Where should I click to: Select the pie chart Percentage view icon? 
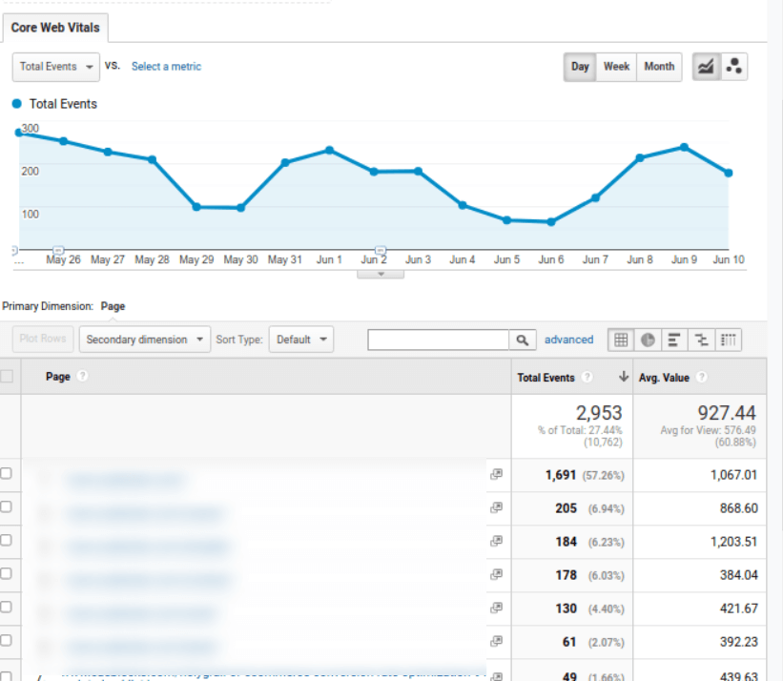coord(648,340)
